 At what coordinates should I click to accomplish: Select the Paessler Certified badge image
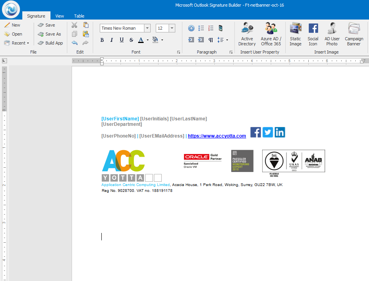(x=242, y=161)
